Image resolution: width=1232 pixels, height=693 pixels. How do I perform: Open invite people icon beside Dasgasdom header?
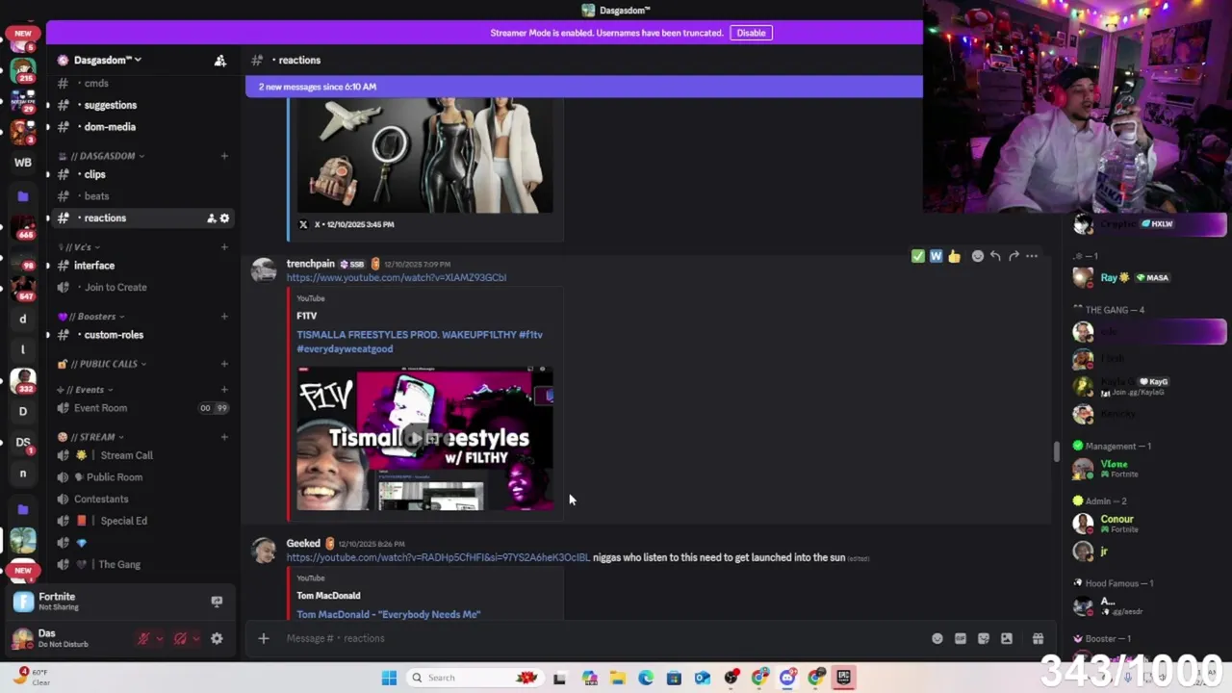tap(220, 61)
